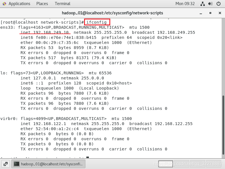Click the Mon 09:32 clock
Image resolution: width=225 pixels, height=169 pixels.
pyautogui.click(x=185, y=4)
